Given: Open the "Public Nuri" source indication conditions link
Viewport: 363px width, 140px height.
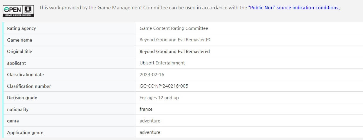Looking at the screenshot, I should [x=294, y=8].
